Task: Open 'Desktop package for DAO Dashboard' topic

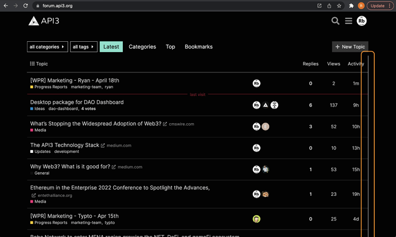Action: click(x=77, y=102)
